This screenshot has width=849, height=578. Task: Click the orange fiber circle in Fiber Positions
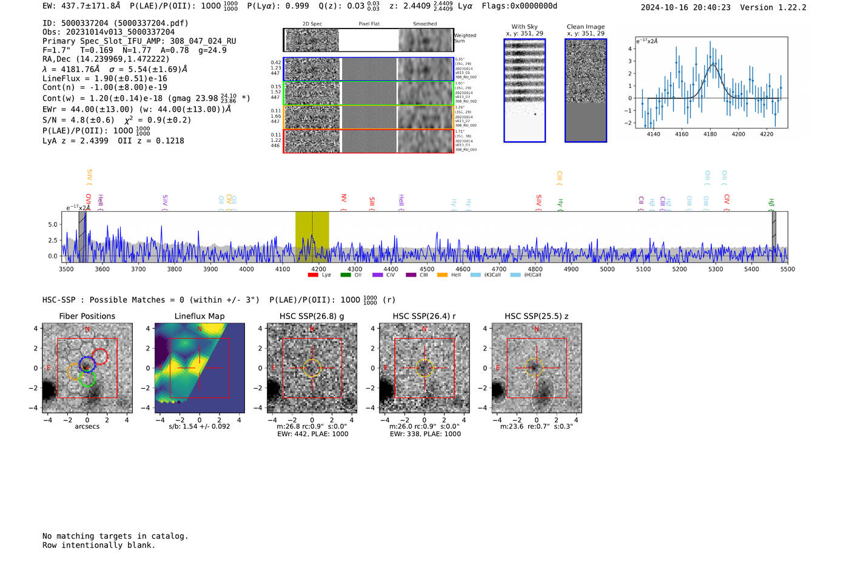pos(75,372)
